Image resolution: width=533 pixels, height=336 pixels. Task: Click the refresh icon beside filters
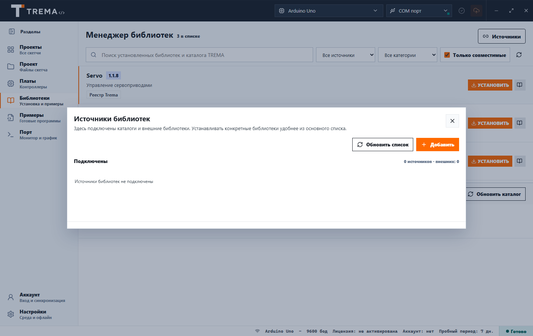pyautogui.click(x=519, y=55)
